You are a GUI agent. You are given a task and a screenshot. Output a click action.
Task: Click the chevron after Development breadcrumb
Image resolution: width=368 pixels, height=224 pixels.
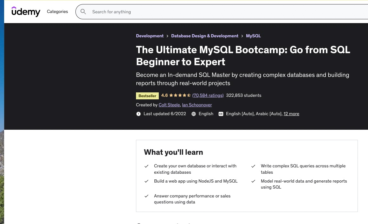coord(167,36)
